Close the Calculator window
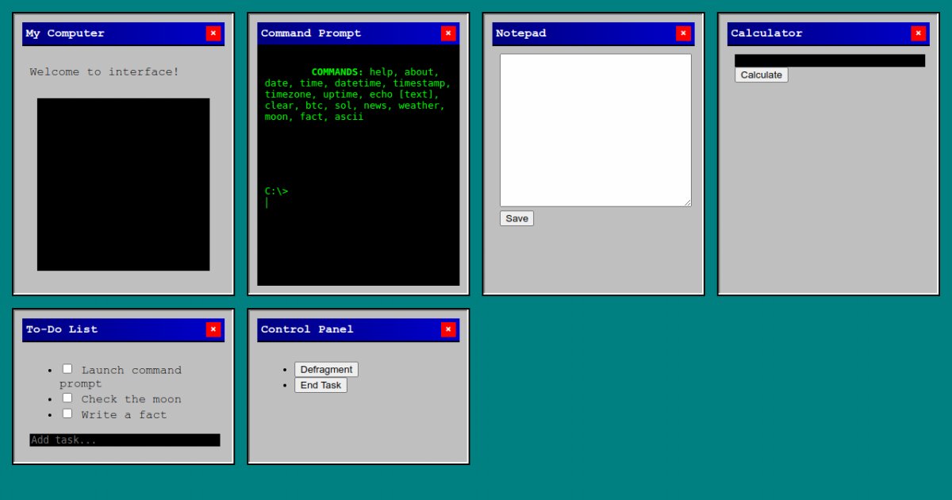The height and width of the screenshot is (500, 952). [x=918, y=33]
